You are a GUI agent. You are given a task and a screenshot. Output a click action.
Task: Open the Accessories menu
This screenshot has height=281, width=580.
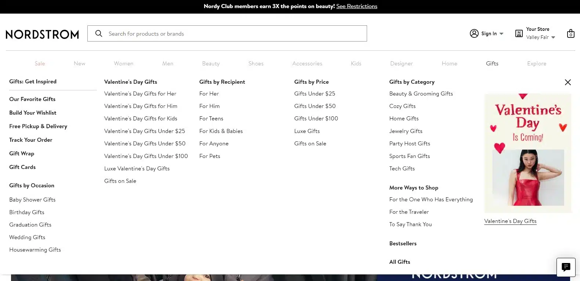307,64
